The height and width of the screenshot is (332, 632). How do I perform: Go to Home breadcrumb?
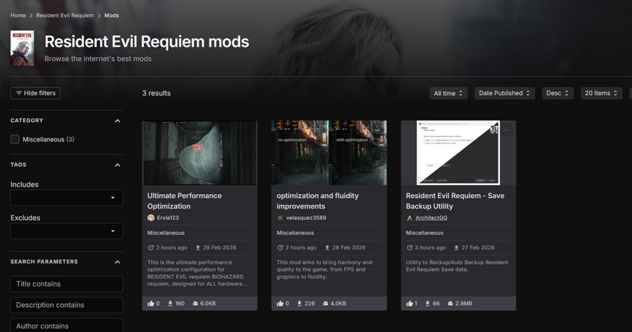point(18,15)
